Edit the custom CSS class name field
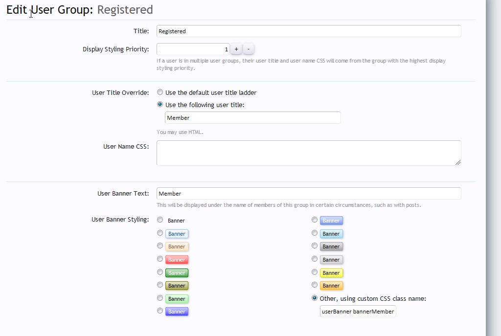This screenshot has height=336, width=501. pyautogui.click(x=358, y=312)
